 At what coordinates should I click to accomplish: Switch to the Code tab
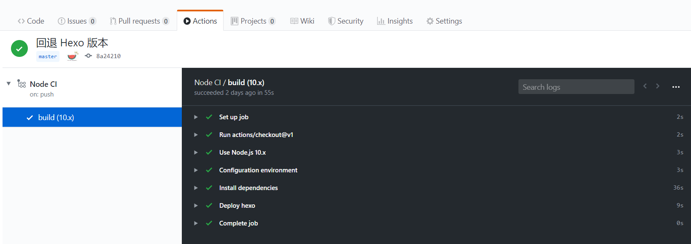point(31,21)
